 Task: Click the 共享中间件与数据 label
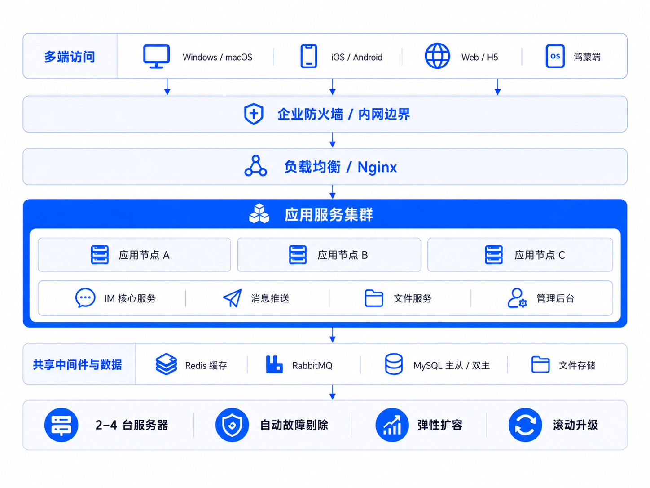[77, 364]
